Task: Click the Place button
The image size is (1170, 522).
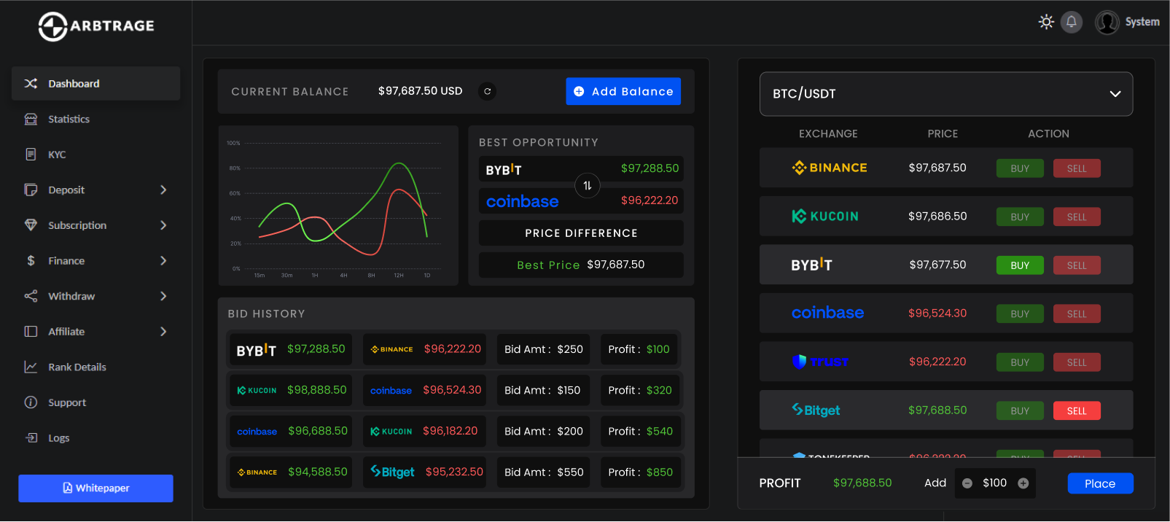Action: point(1099,483)
